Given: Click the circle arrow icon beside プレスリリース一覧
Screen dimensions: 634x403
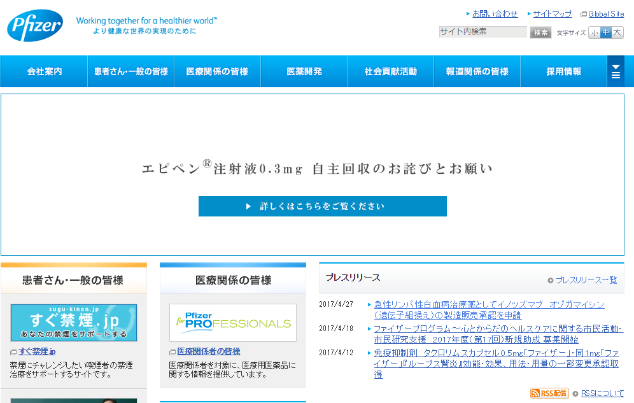Looking at the screenshot, I should click(x=551, y=281).
